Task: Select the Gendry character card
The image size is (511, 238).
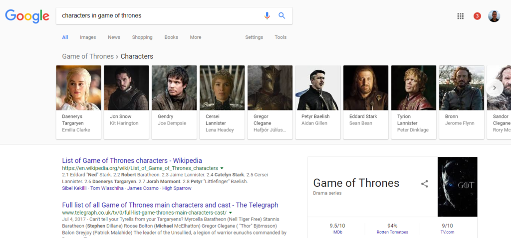Action: [174, 102]
